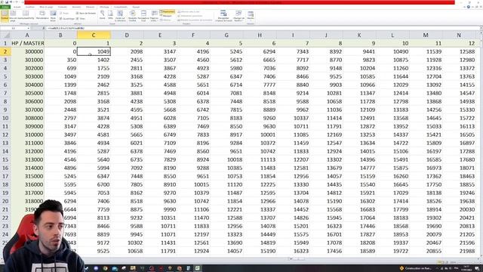483x272 pixels.
Task: Activate Plein écran full screen view
Action: (x=53, y=16)
